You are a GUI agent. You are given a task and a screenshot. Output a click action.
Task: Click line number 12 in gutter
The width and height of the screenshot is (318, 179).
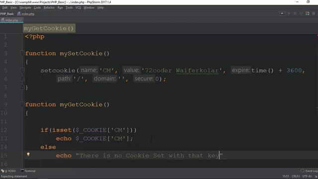tap(4, 130)
